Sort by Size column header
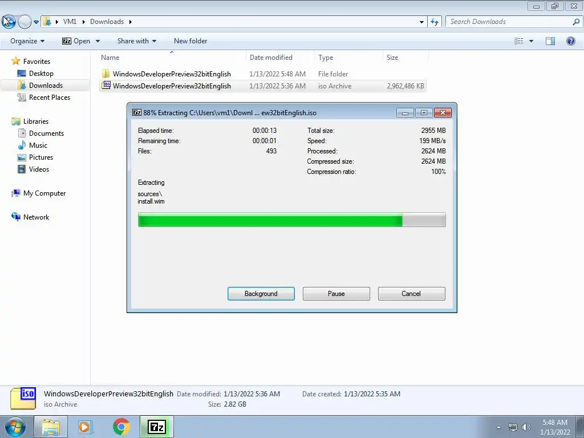584x438 pixels. point(392,58)
